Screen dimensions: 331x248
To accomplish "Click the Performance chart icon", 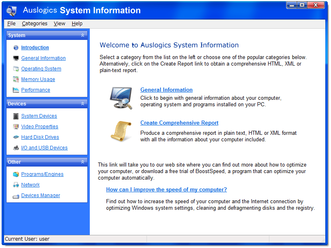I will 16,90.
